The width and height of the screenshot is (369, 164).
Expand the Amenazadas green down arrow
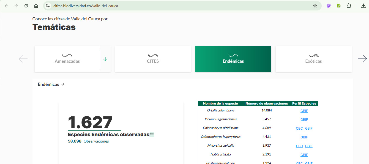coord(105,59)
